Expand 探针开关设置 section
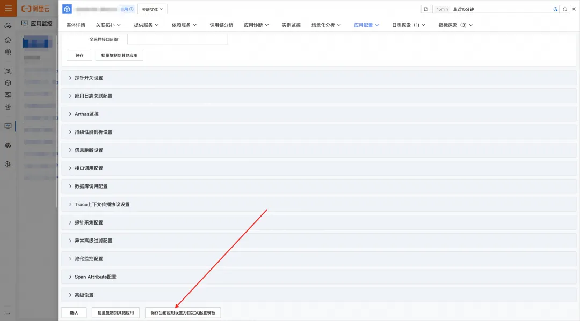 point(319,78)
